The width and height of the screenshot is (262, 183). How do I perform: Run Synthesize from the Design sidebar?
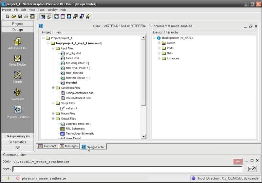(x=18, y=92)
